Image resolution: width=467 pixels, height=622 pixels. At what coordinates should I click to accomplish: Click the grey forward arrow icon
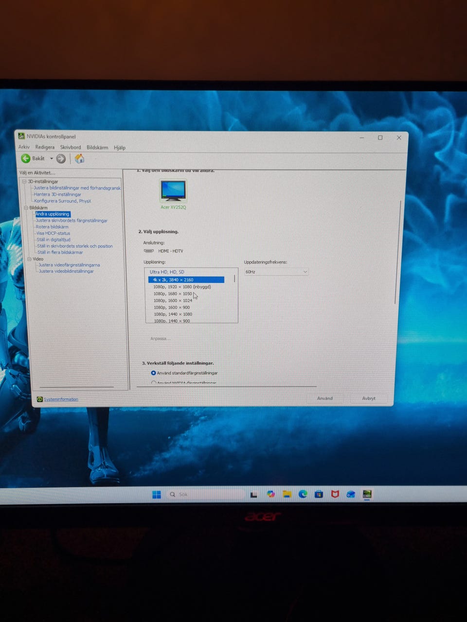tap(61, 158)
